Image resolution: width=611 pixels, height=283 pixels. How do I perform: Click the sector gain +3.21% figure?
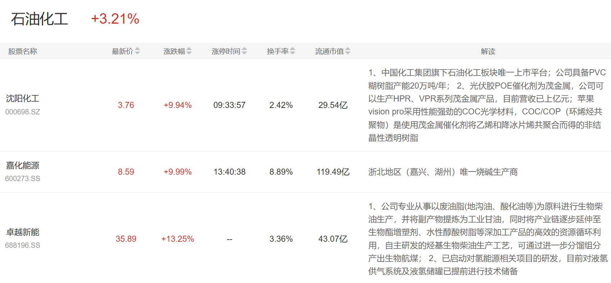115,19
